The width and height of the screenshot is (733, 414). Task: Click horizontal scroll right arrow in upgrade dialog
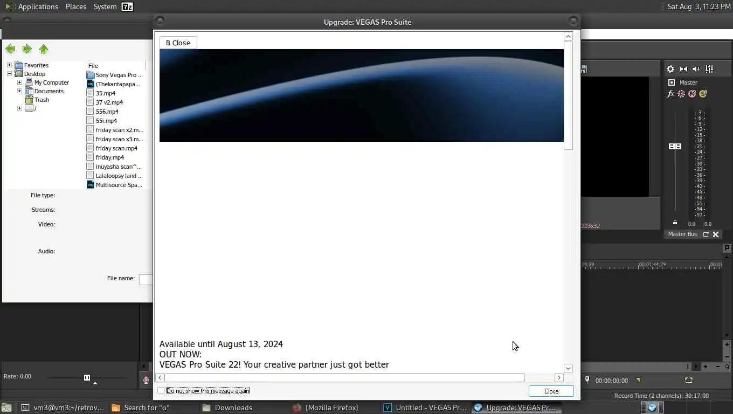559,378
